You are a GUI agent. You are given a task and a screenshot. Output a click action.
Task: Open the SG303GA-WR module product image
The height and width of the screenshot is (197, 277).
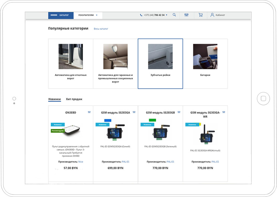[207, 134]
